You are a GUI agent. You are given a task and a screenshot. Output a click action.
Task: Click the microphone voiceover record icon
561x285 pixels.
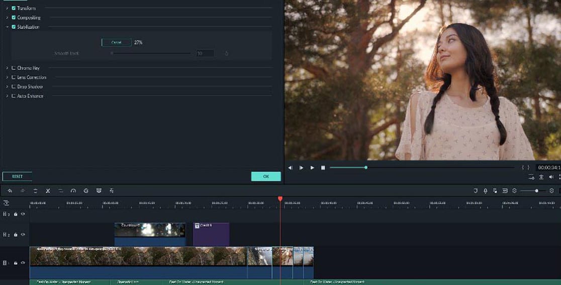pyautogui.click(x=485, y=191)
